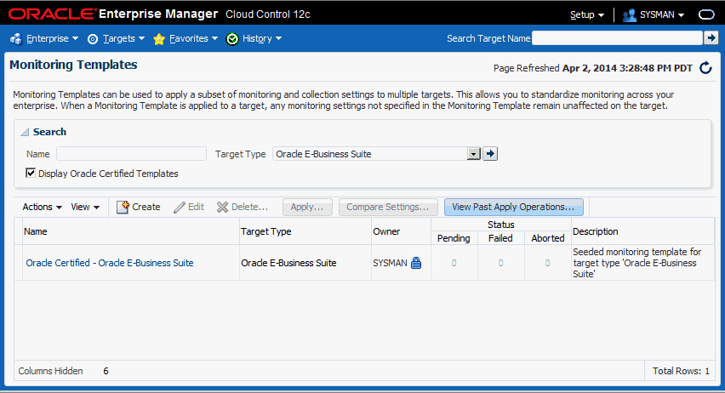
Task: Click the Aborted status column header
Action: [x=548, y=238]
